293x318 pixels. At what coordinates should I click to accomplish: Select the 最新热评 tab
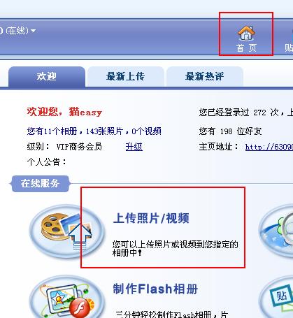pos(205,77)
